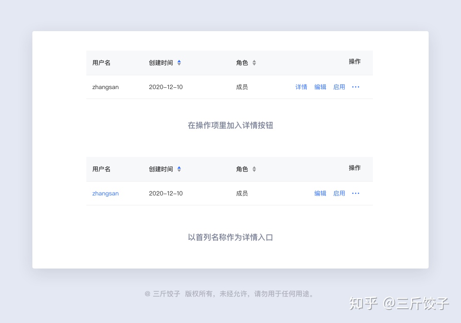Click 启用 link in top table row
The width and height of the screenshot is (461, 323).
(339, 87)
